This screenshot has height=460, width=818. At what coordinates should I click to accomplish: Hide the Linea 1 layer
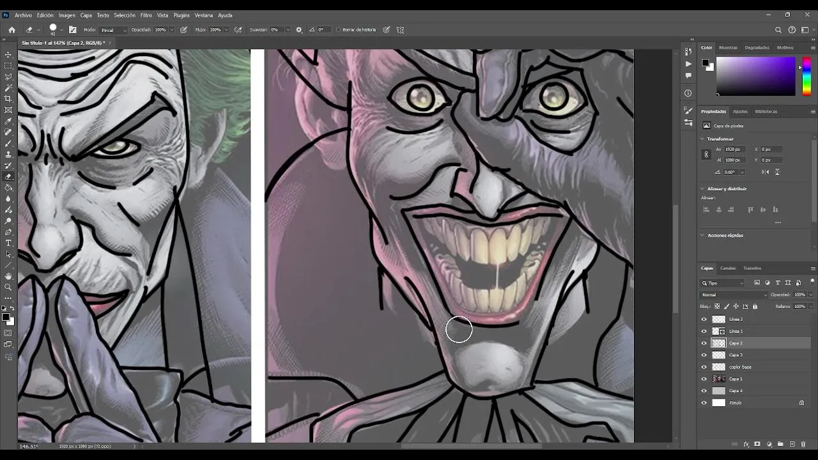point(704,331)
